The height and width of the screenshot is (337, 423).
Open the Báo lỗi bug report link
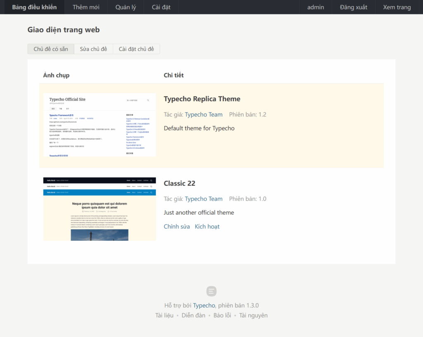222,316
